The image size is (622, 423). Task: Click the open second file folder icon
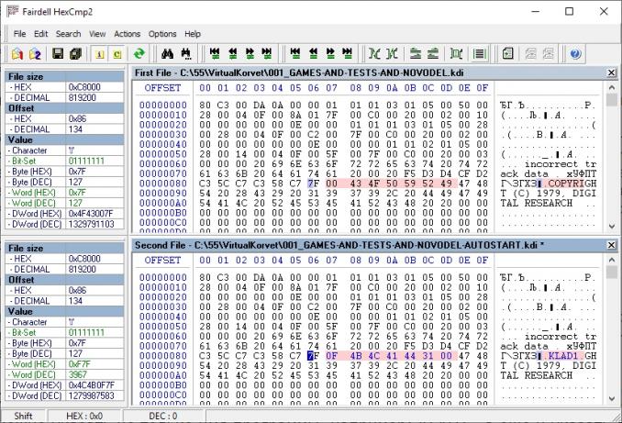click(x=36, y=54)
